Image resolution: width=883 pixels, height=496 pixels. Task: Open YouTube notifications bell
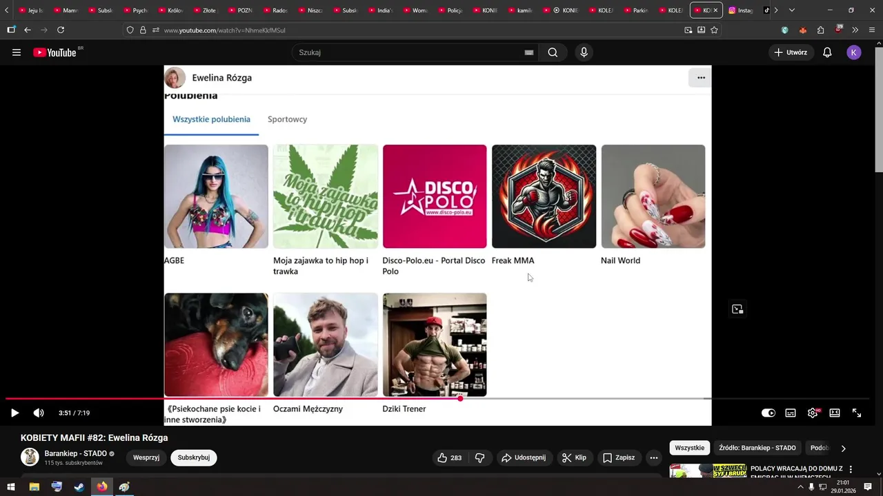(x=827, y=52)
